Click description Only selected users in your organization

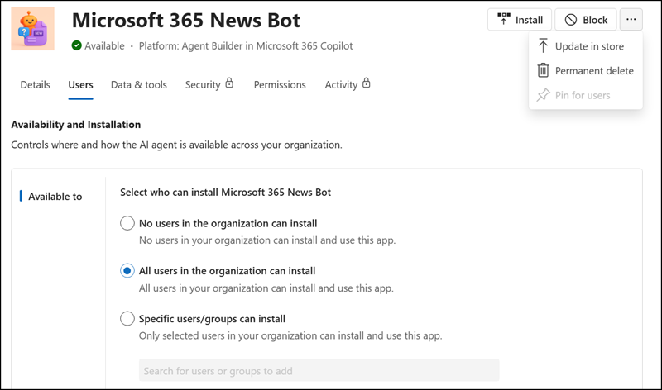pyautogui.click(x=290, y=336)
